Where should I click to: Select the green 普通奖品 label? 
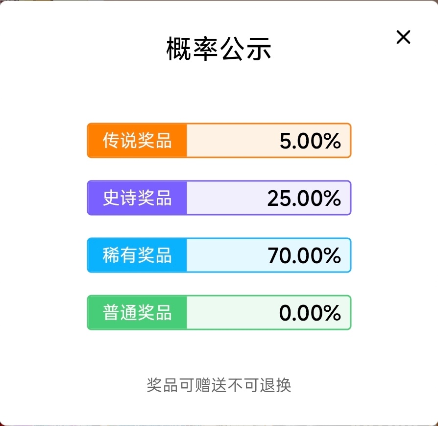pyautogui.click(x=137, y=313)
